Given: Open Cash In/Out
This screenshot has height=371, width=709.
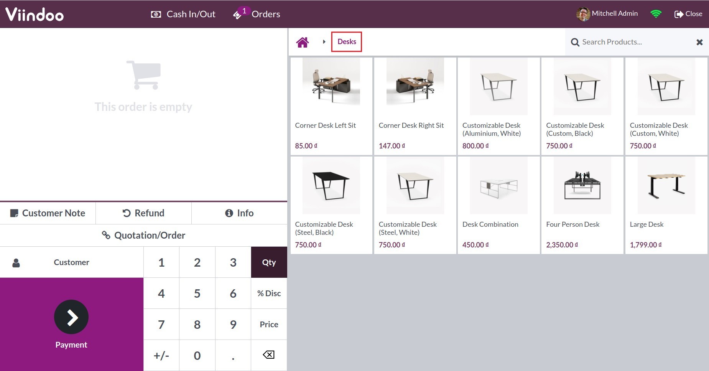Looking at the screenshot, I should pyautogui.click(x=183, y=14).
